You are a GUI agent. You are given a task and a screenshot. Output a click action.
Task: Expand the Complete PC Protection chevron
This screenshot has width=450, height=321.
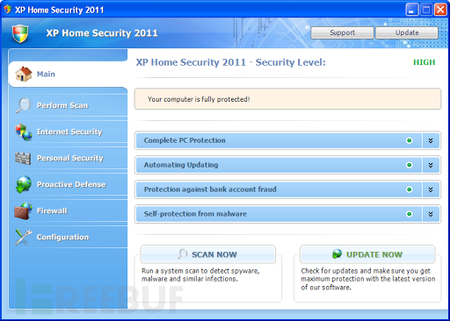coord(431,140)
